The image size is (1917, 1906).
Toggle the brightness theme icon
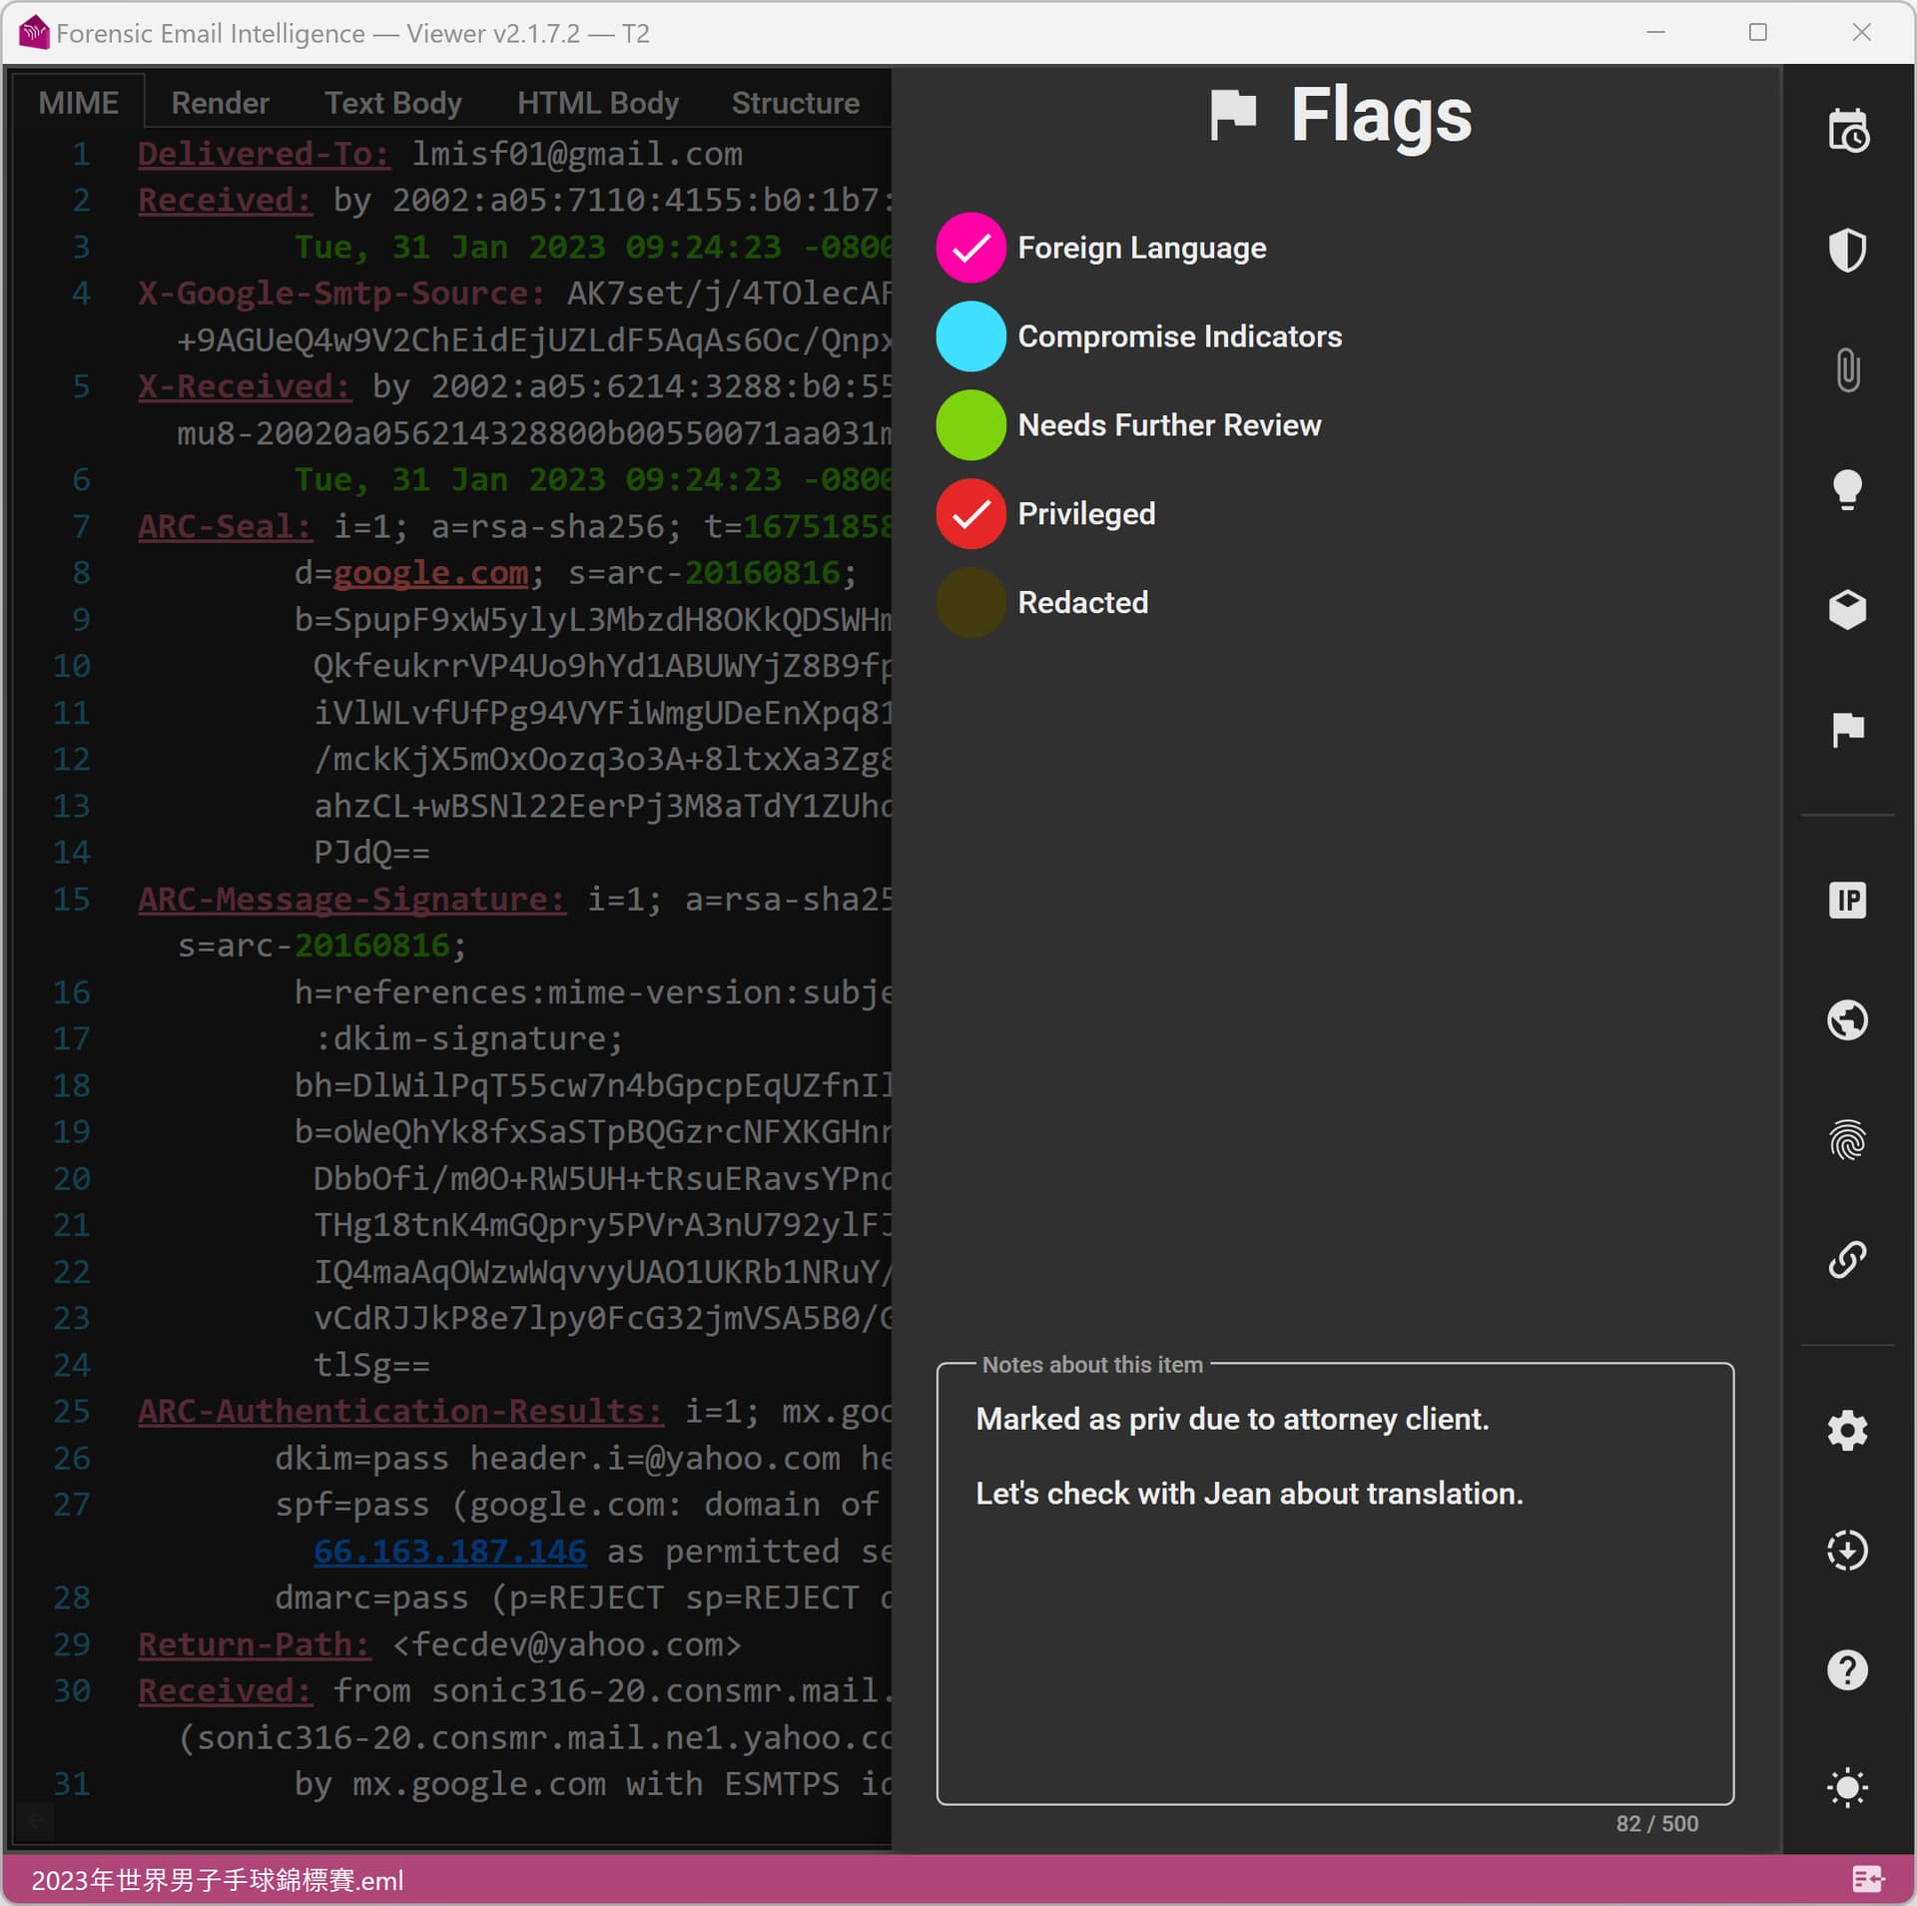pyautogui.click(x=1846, y=1787)
